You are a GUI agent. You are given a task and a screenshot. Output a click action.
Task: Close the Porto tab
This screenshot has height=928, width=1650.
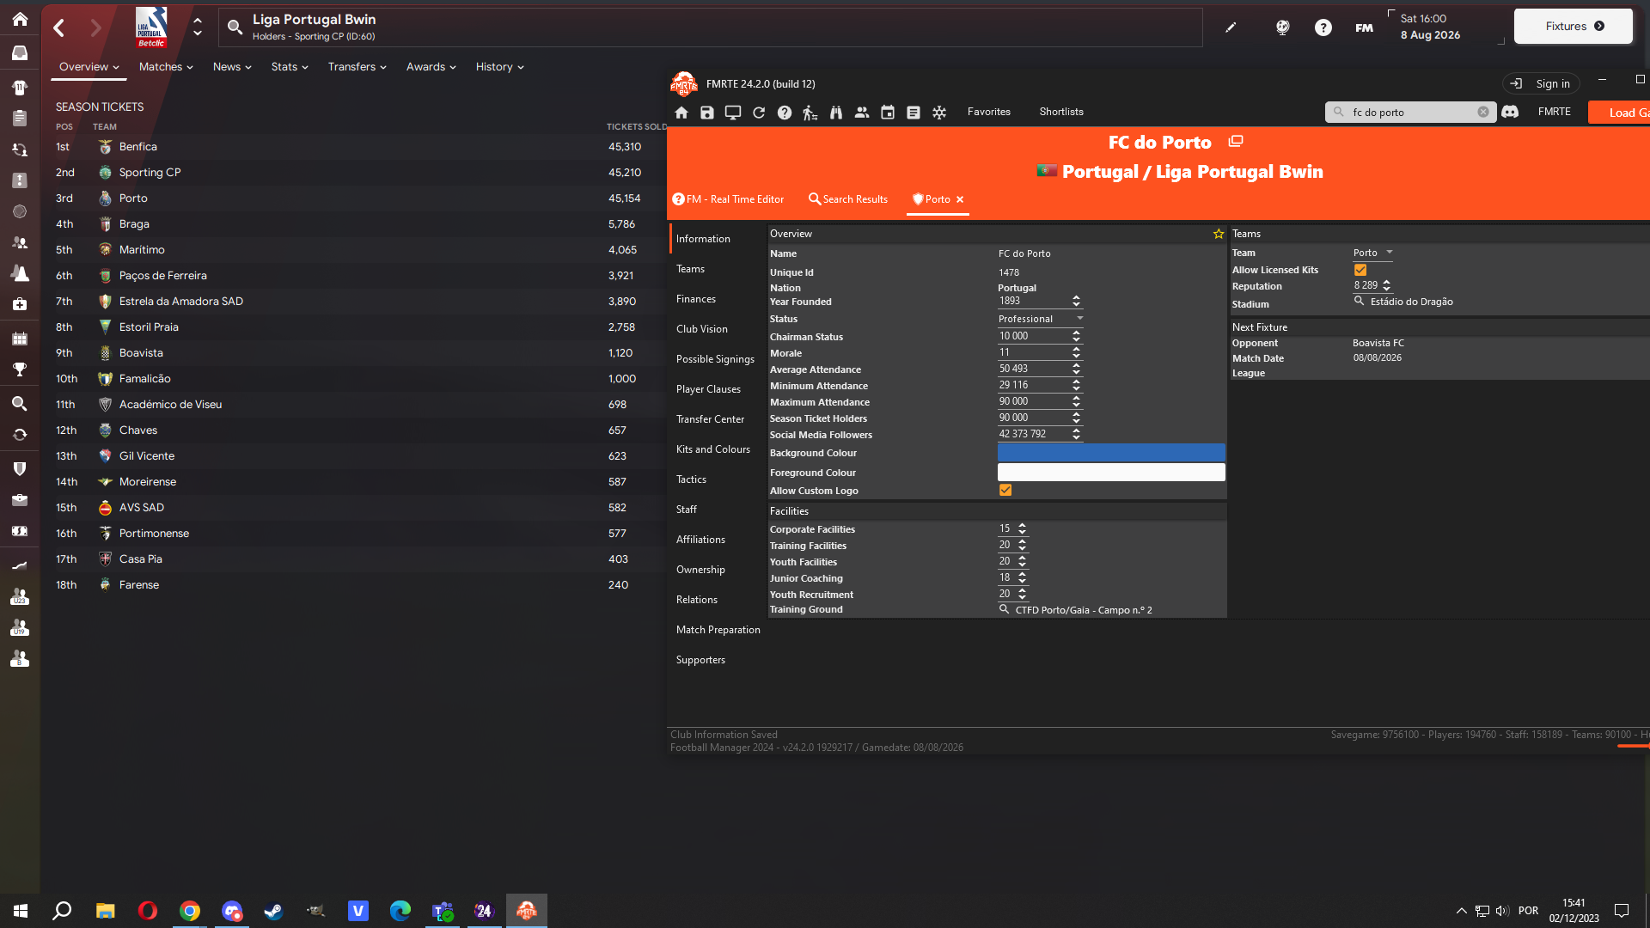point(960,199)
